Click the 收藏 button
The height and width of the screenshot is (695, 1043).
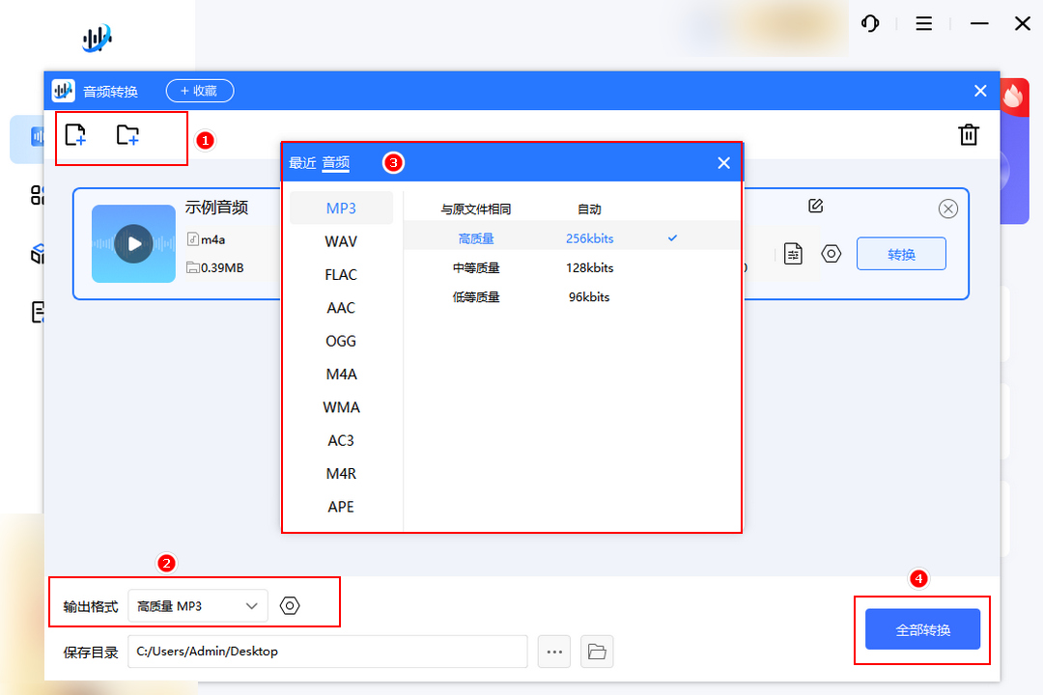click(200, 91)
